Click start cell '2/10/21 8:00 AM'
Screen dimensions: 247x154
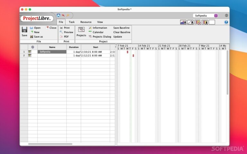96,52
